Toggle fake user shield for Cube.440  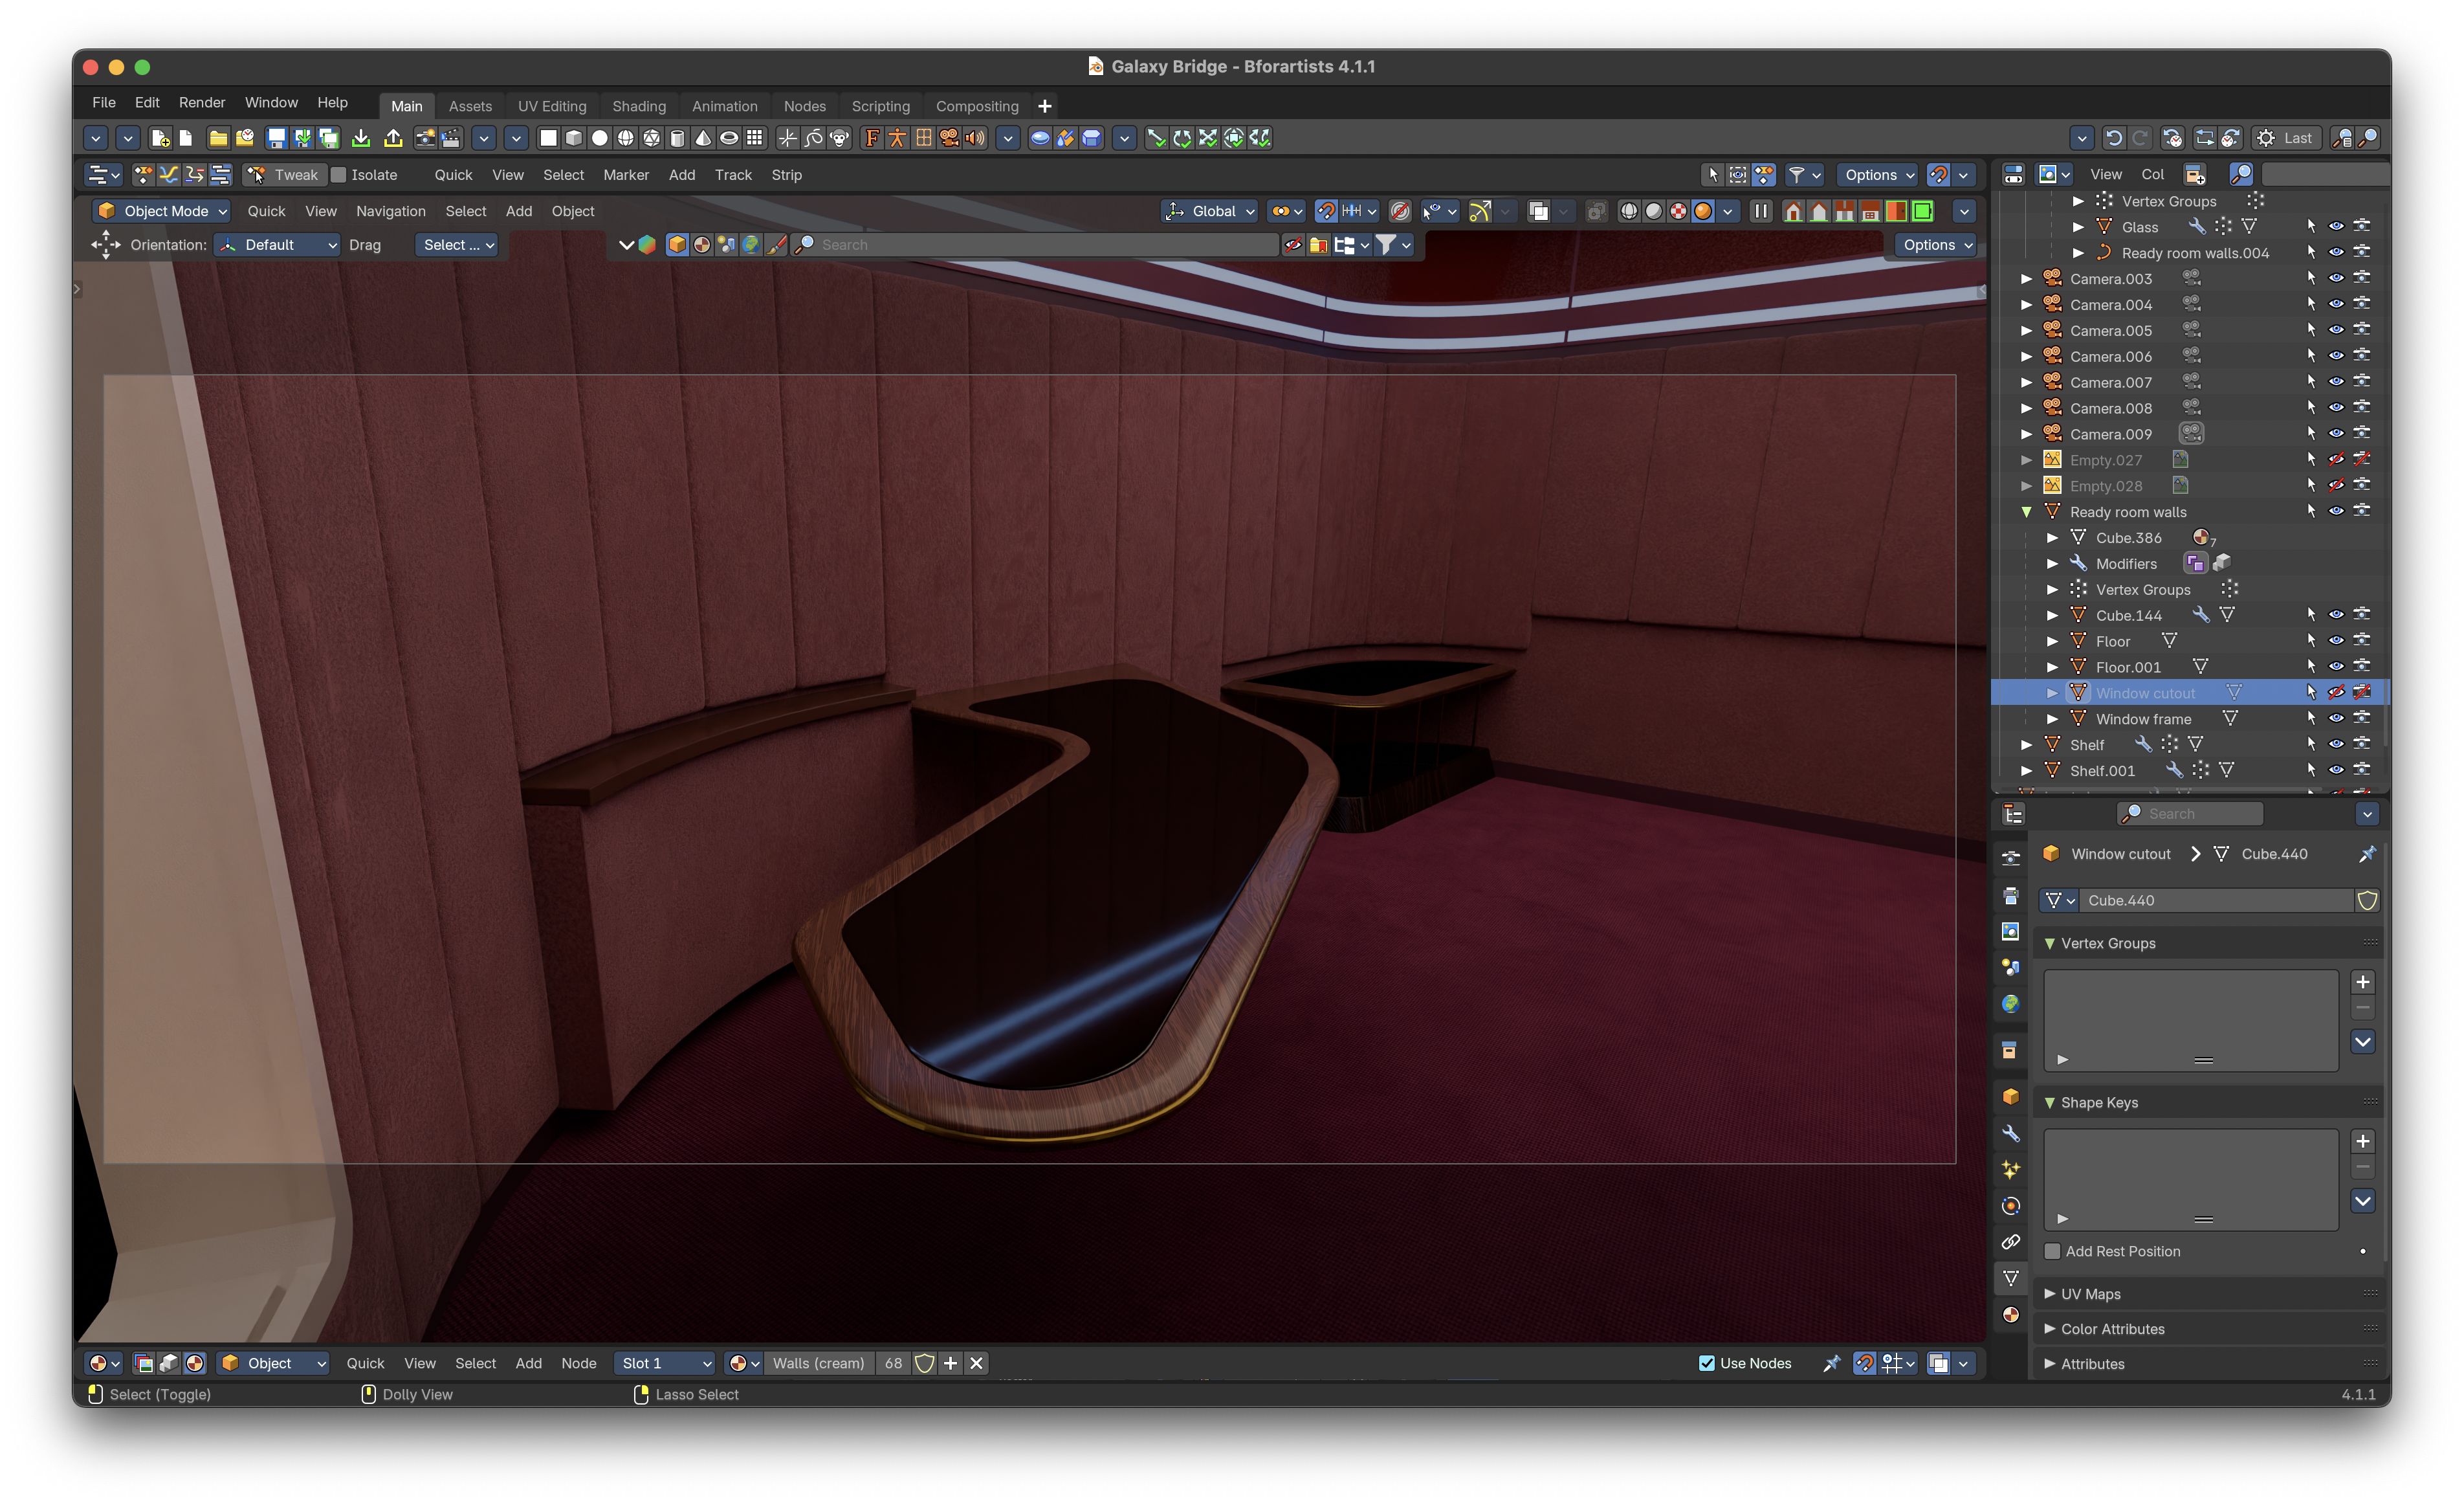[x=2367, y=900]
